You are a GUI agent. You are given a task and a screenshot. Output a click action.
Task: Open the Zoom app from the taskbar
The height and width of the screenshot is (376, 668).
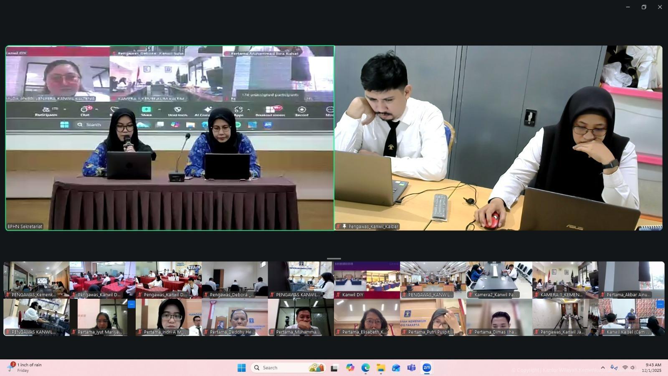click(426, 368)
